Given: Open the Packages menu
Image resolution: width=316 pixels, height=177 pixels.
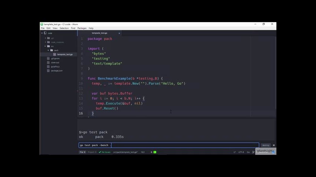Looking at the screenshot, I should click(82, 28).
